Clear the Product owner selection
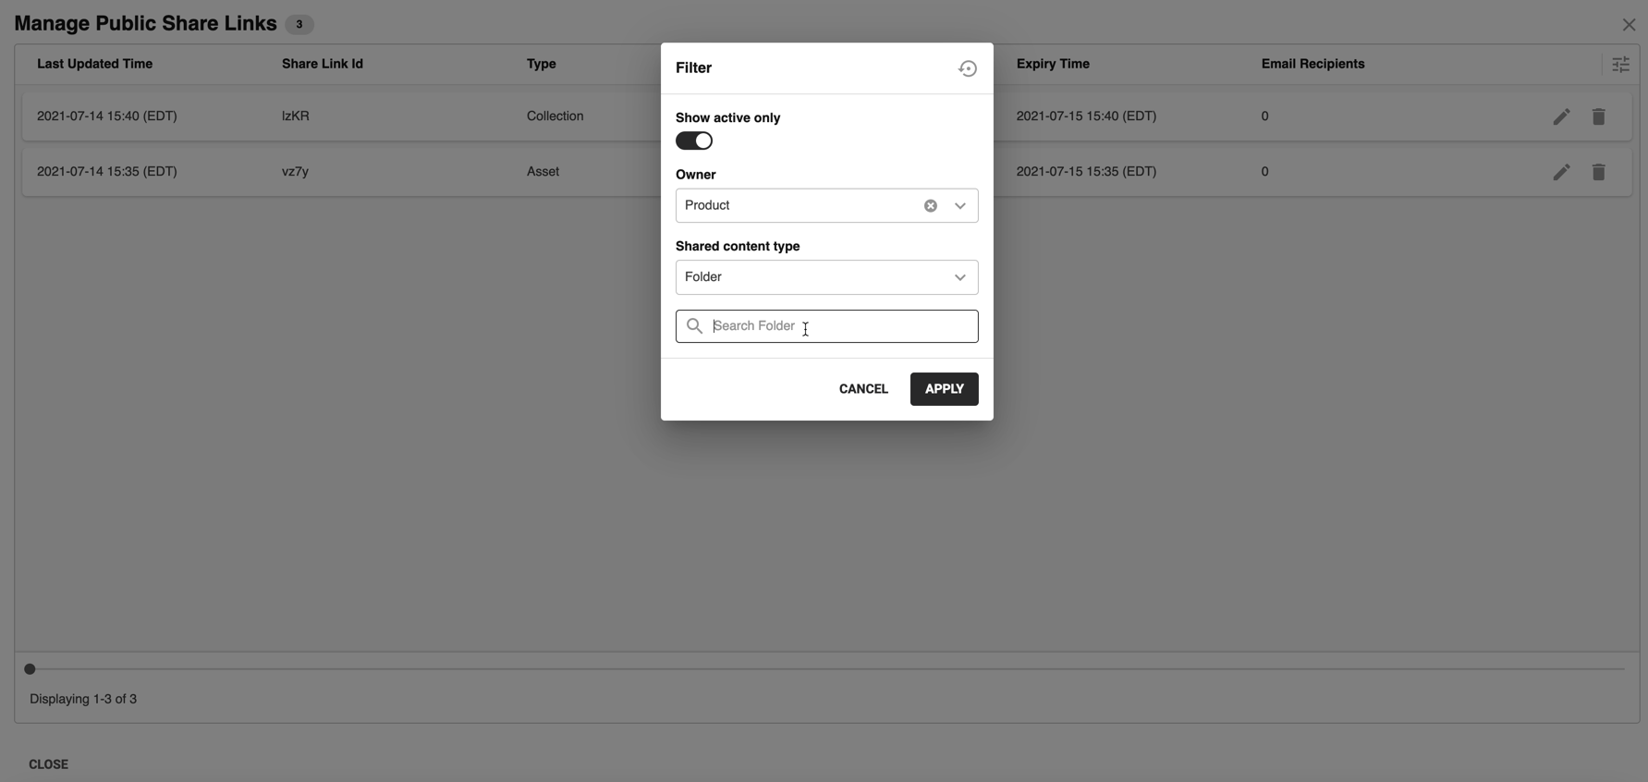The height and width of the screenshot is (782, 1648). coord(931,206)
